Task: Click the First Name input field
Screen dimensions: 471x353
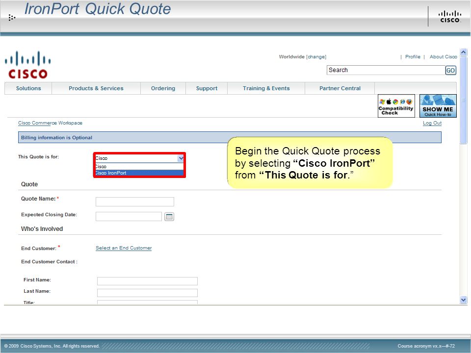Action: 148,281
